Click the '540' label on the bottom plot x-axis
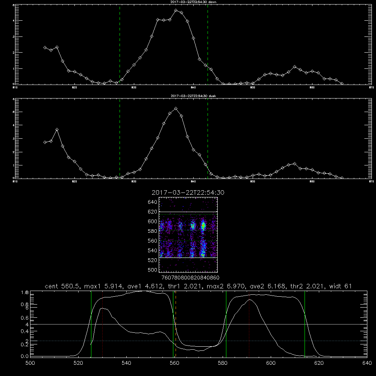This screenshot has height=376, width=376. pos(126,363)
